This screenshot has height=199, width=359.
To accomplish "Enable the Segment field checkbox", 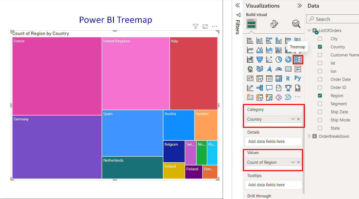I will tap(320, 104).
